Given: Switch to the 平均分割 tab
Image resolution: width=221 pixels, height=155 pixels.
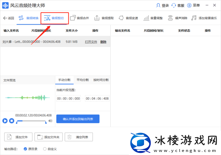Looking at the screenshot, I should [83, 80].
